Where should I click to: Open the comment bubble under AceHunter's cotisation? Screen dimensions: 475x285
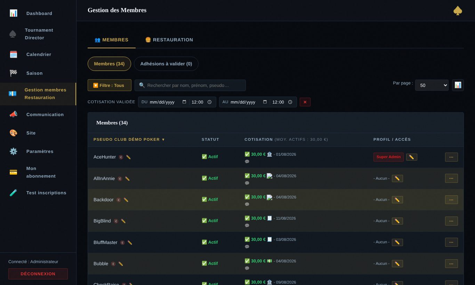pyautogui.click(x=247, y=162)
